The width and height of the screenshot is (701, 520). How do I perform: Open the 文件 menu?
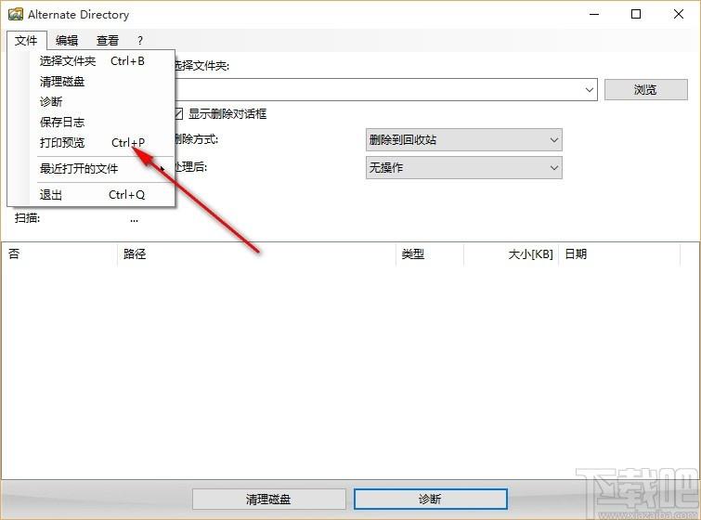click(x=26, y=41)
